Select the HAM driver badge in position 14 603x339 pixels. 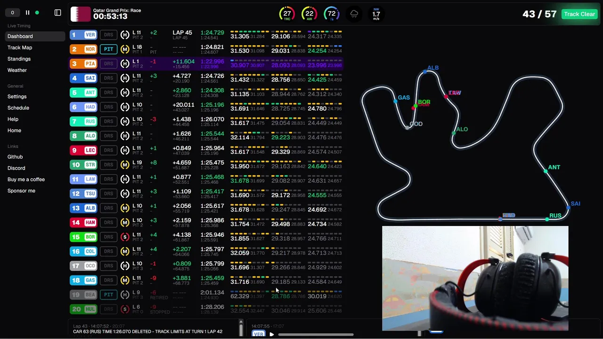83,222
